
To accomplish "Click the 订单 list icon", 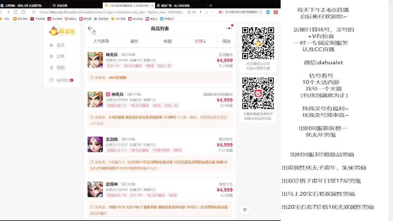I will (51, 56).
